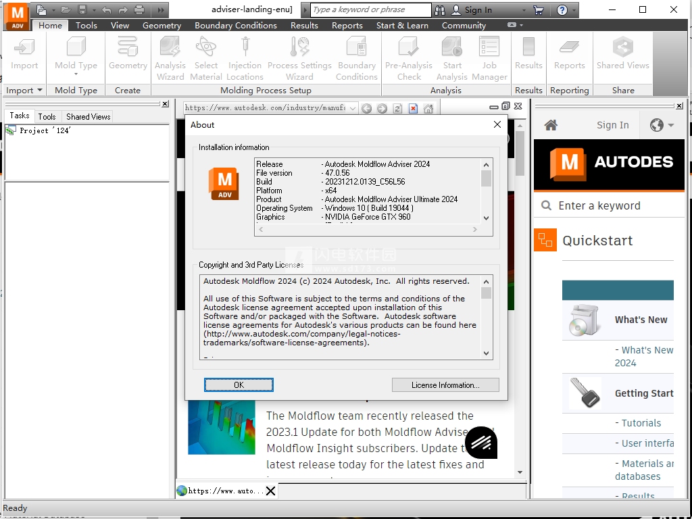Open the Job Manager
The height and width of the screenshot is (519, 692).
tap(489, 59)
